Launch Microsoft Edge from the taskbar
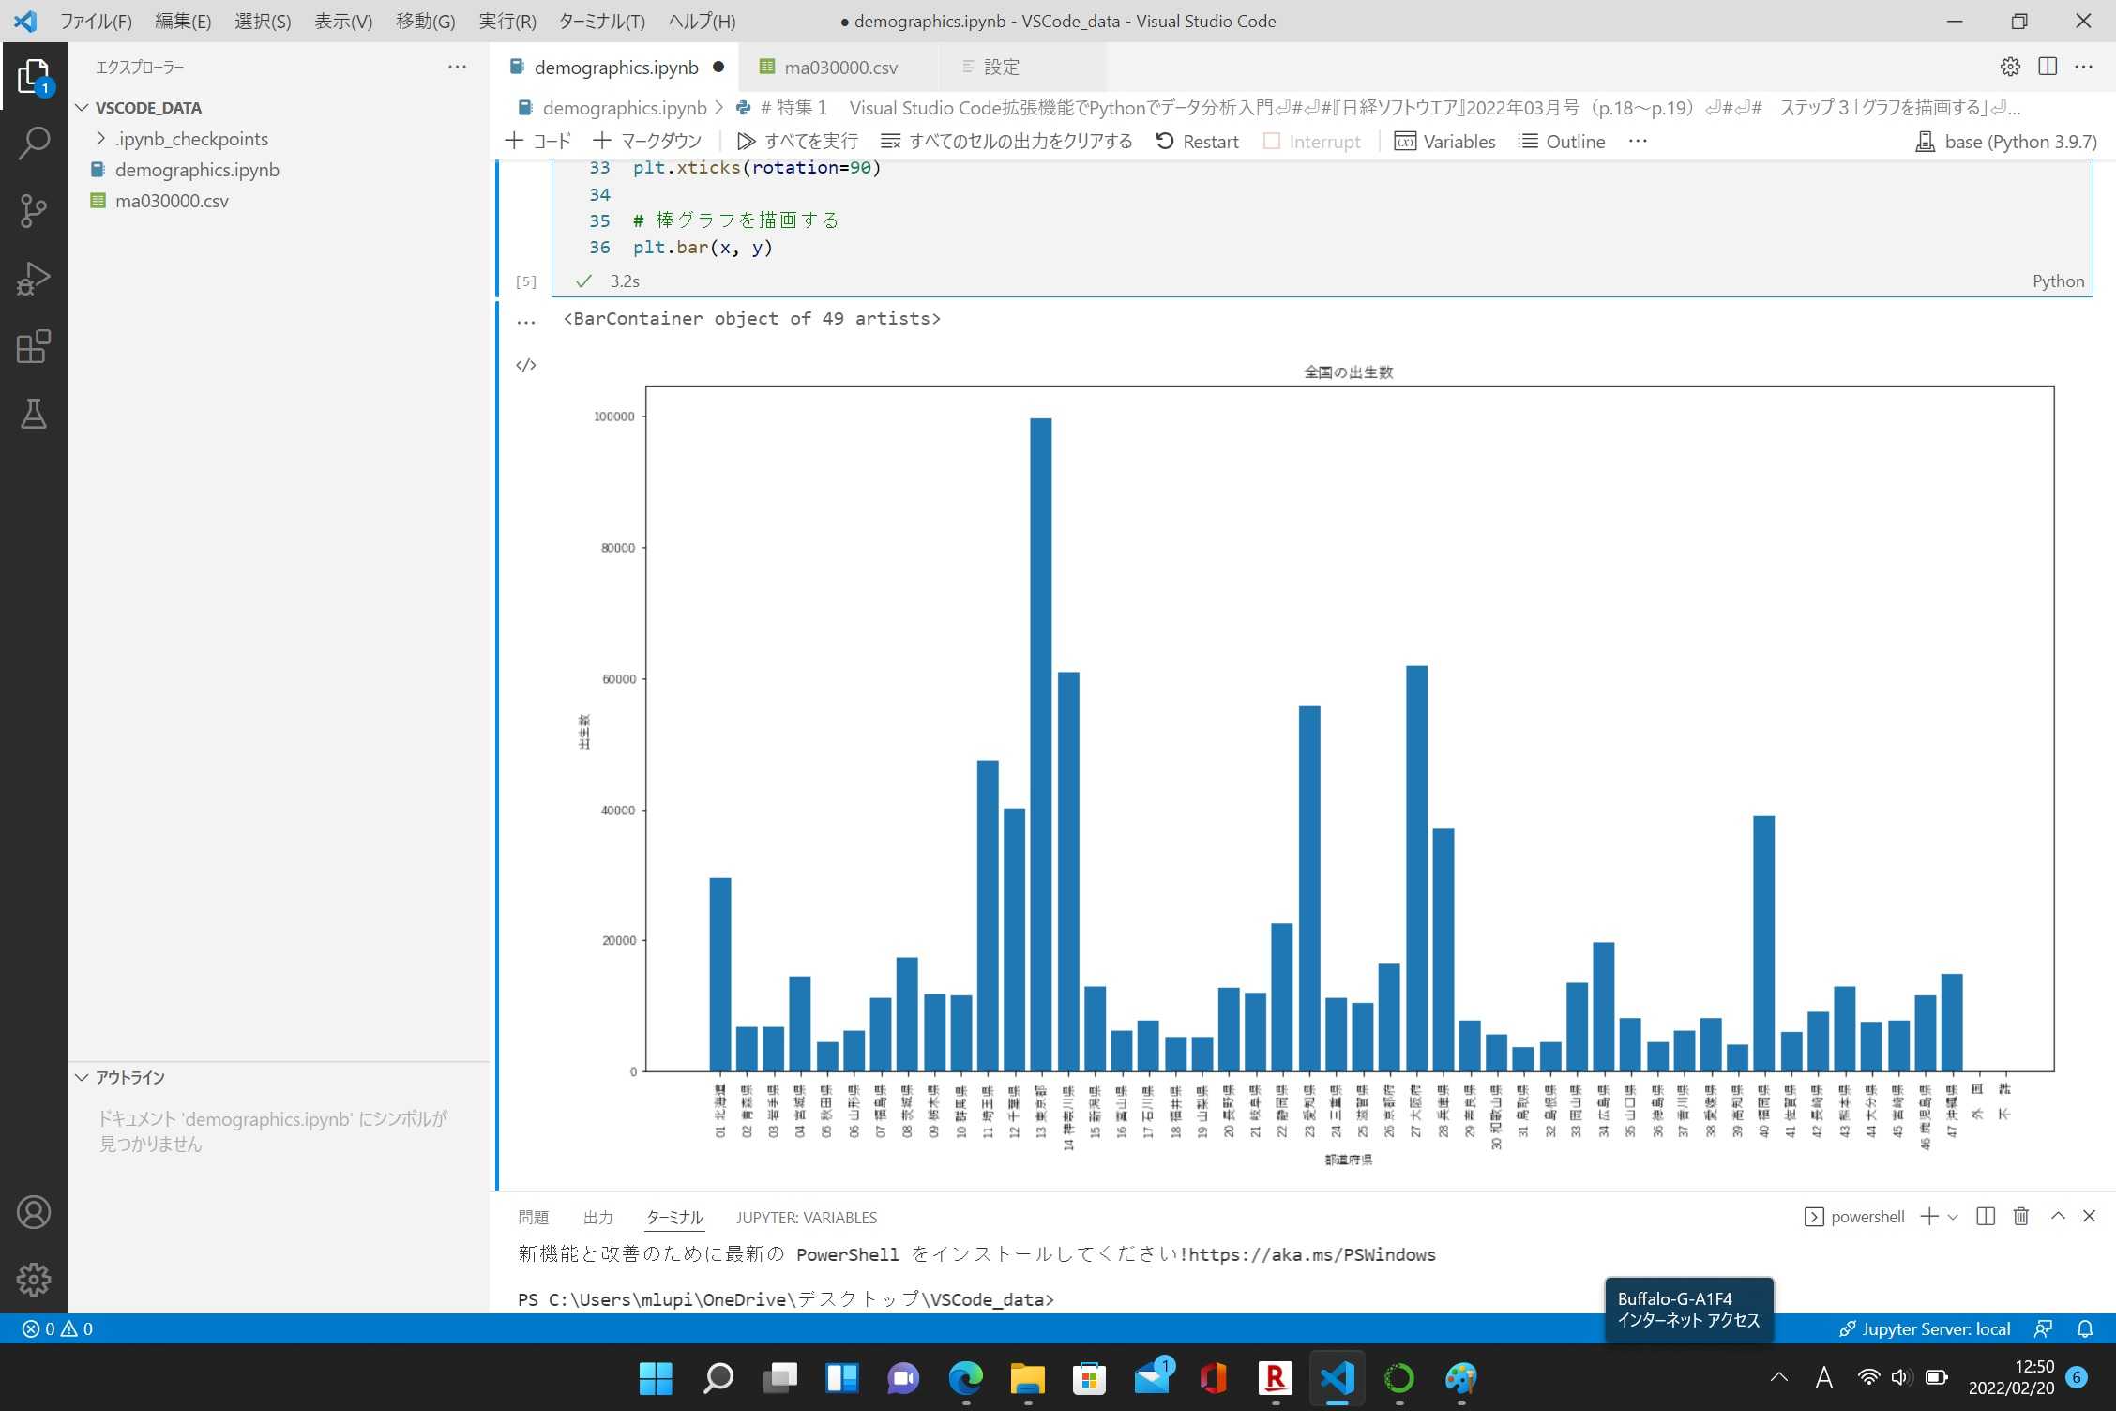 tap(964, 1379)
